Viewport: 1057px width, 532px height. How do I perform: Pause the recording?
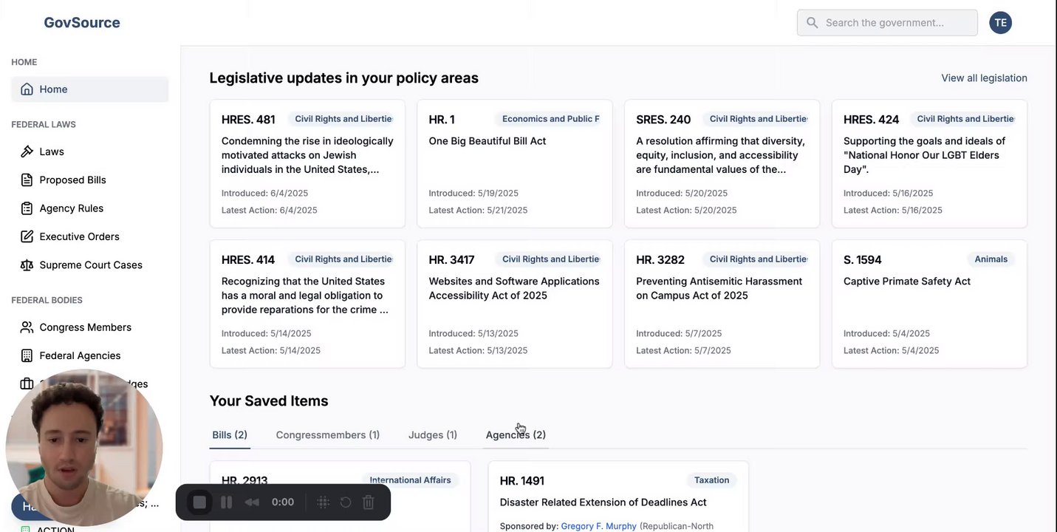[227, 502]
